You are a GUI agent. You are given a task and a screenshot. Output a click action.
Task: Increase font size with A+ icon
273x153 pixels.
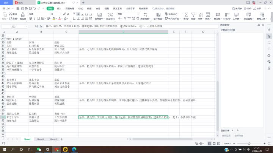point(64,14)
